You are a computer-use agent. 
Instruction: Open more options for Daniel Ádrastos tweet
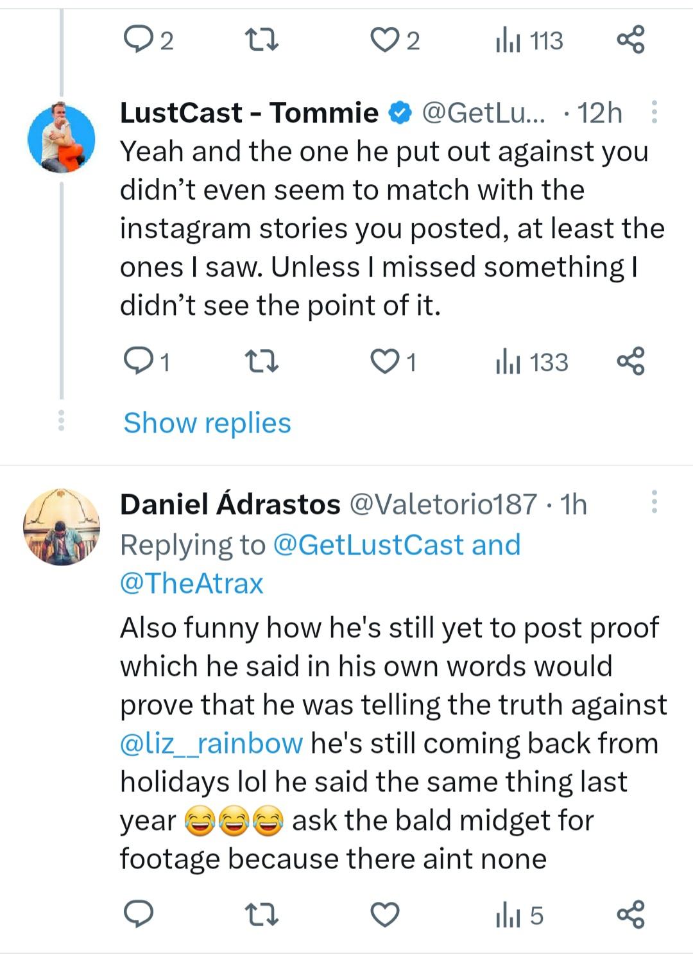pos(654,502)
